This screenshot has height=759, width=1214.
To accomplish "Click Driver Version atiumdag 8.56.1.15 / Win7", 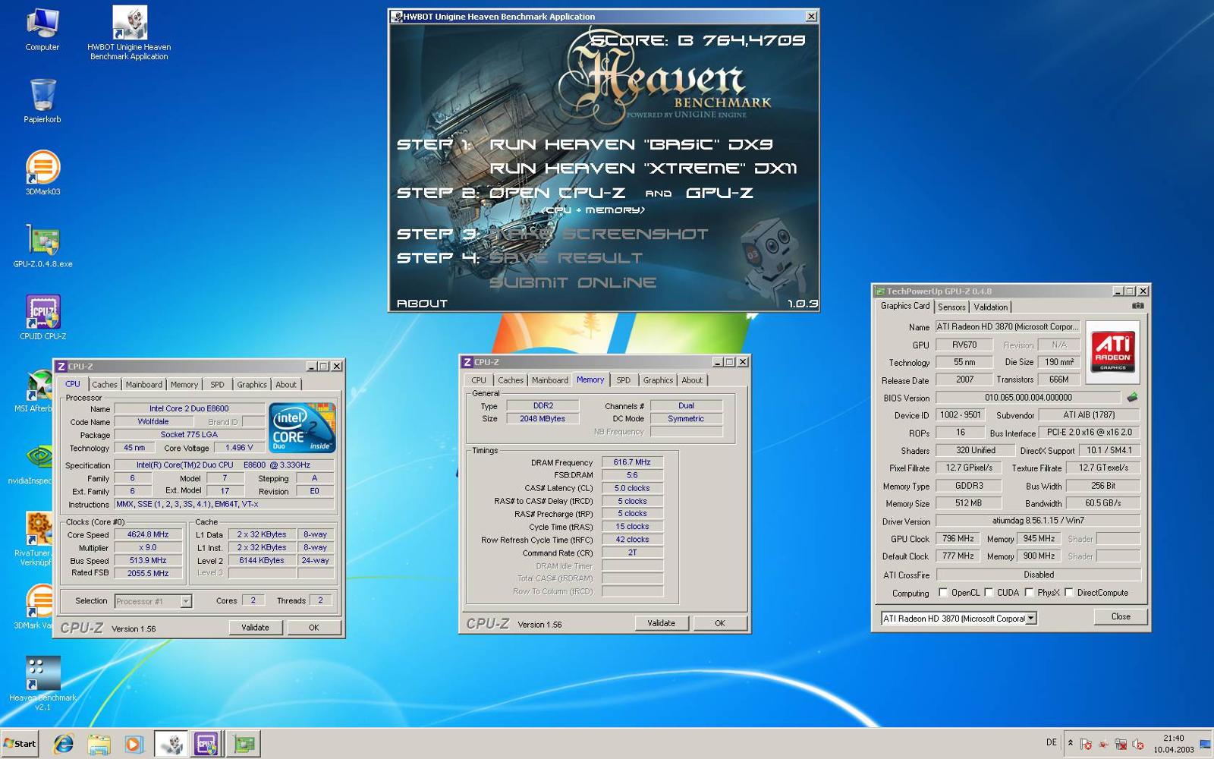I will click(1038, 521).
